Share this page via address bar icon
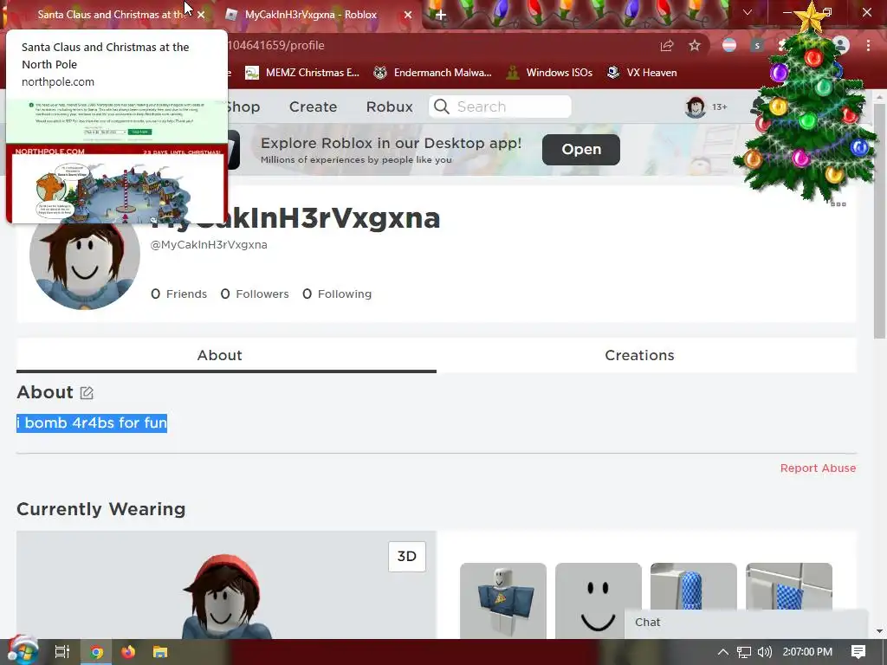Screen dimensions: 887x665 [x=667, y=45]
